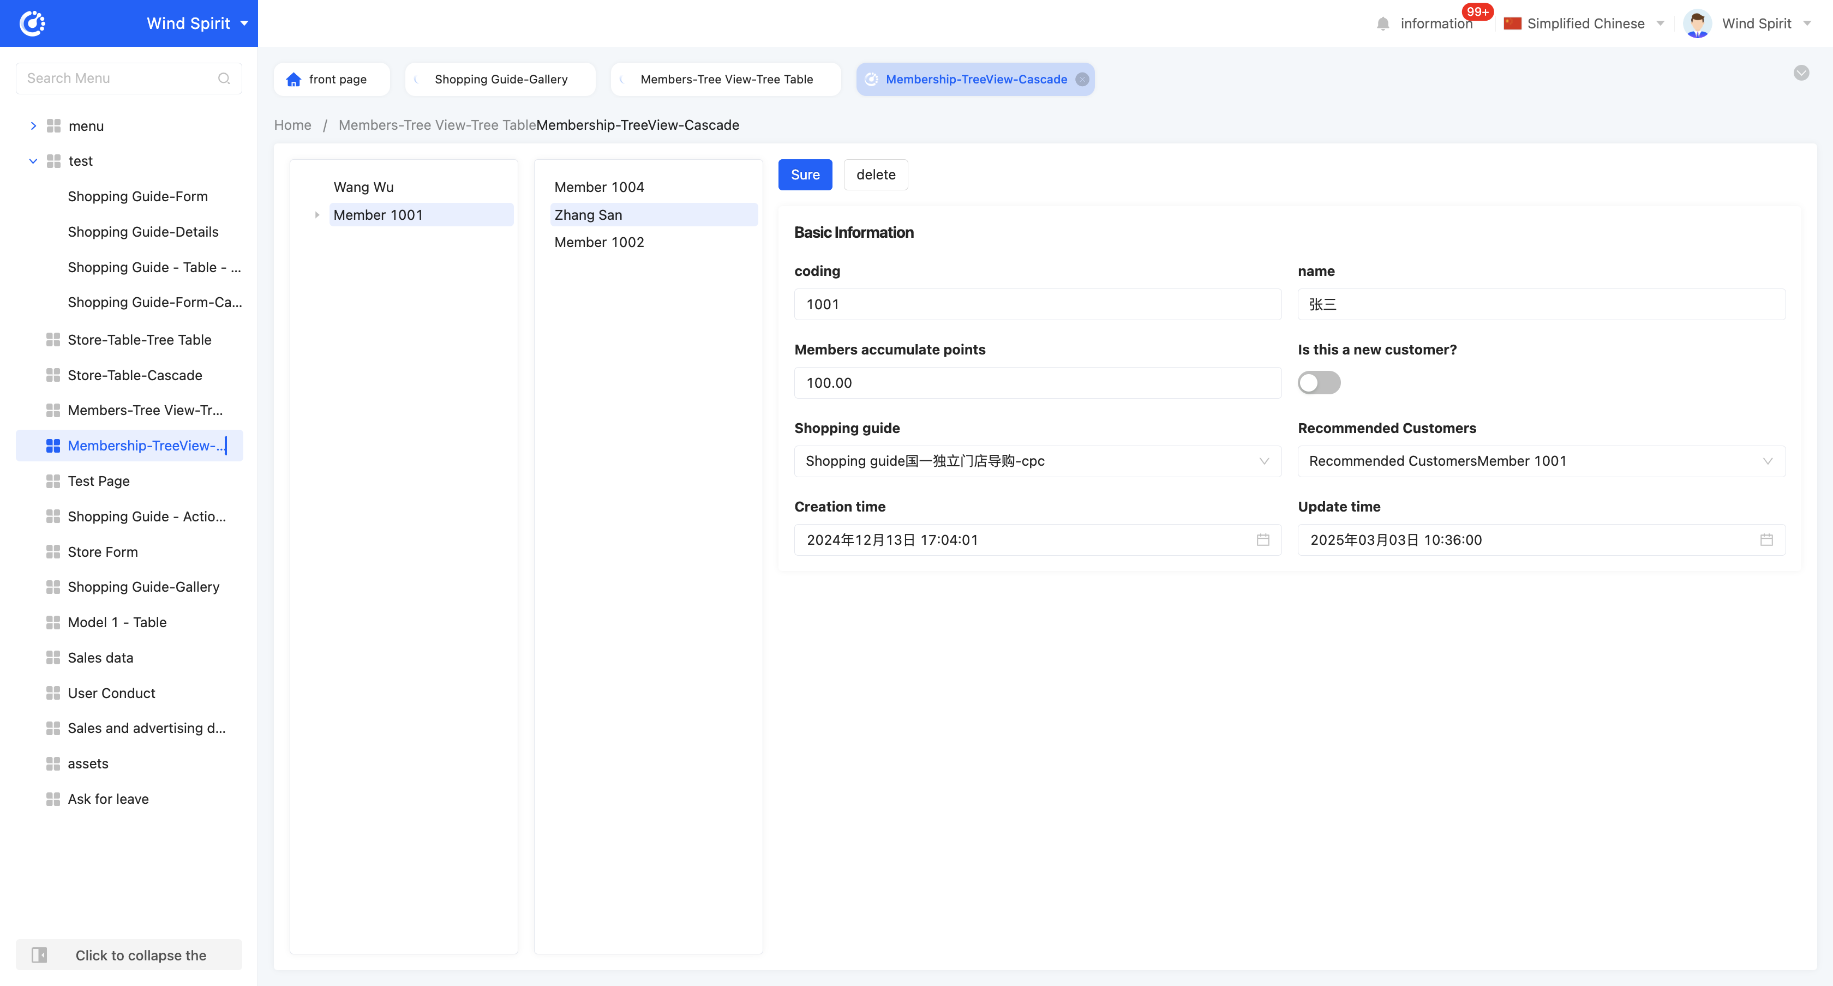
Task: Click the notification bell icon
Action: pyautogui.click(x=1382, y=23)
